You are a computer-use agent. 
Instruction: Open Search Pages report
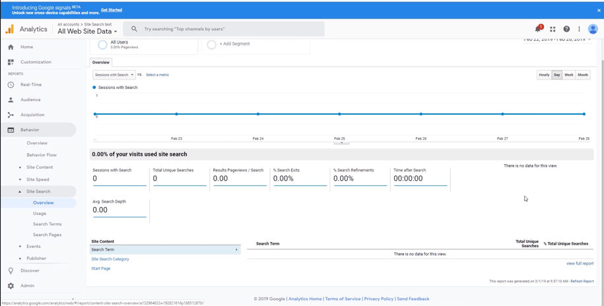tap(47, 235)
